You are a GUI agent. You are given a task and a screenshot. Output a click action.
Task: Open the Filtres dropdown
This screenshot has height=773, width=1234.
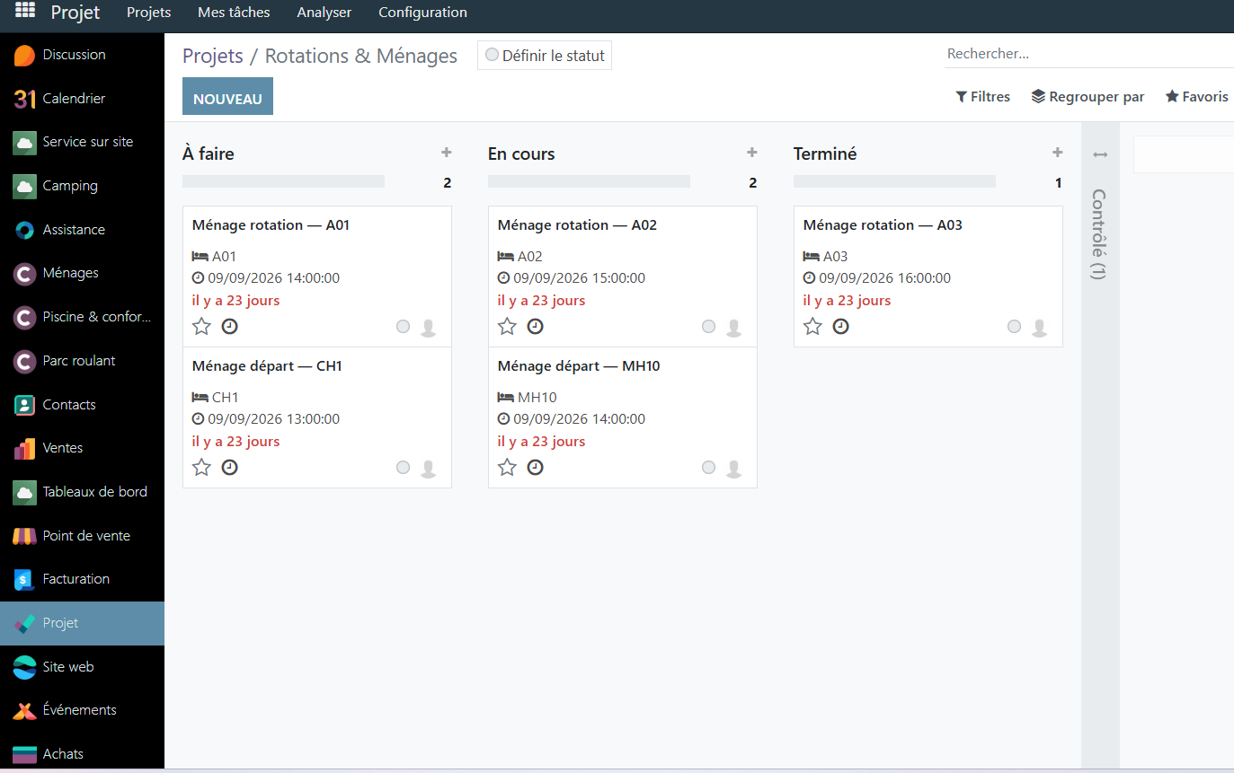(982, 97)
